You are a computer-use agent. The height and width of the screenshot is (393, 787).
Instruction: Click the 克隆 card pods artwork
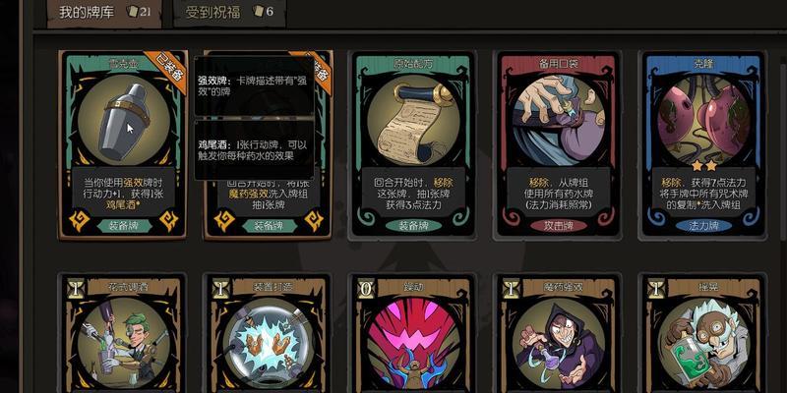[x=703, y=121]
